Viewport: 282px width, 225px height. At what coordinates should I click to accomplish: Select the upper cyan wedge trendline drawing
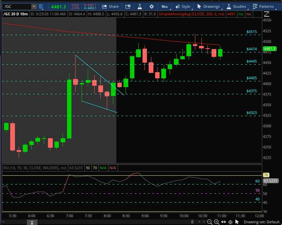tap(100, 75)
